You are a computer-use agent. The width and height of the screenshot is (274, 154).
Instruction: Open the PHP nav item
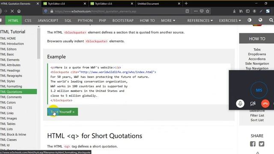(103, 21)
